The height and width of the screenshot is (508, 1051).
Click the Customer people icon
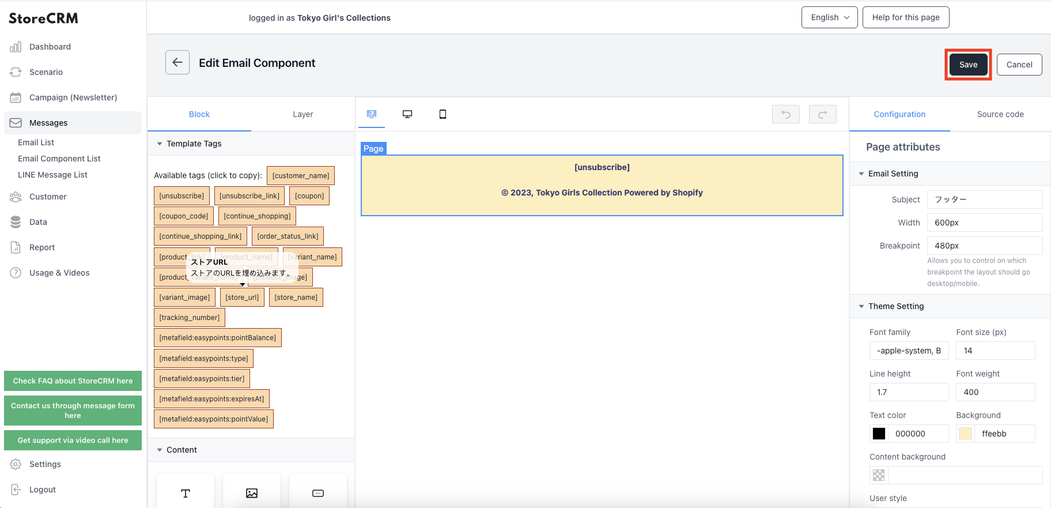click(x=16, y=197)
